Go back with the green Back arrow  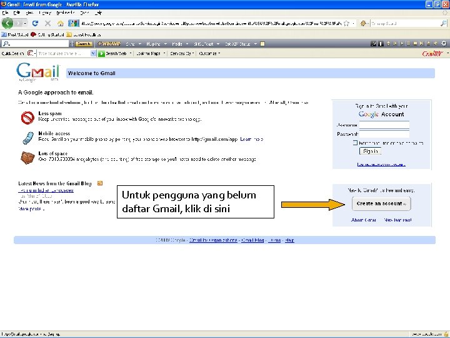pos(7,23)
